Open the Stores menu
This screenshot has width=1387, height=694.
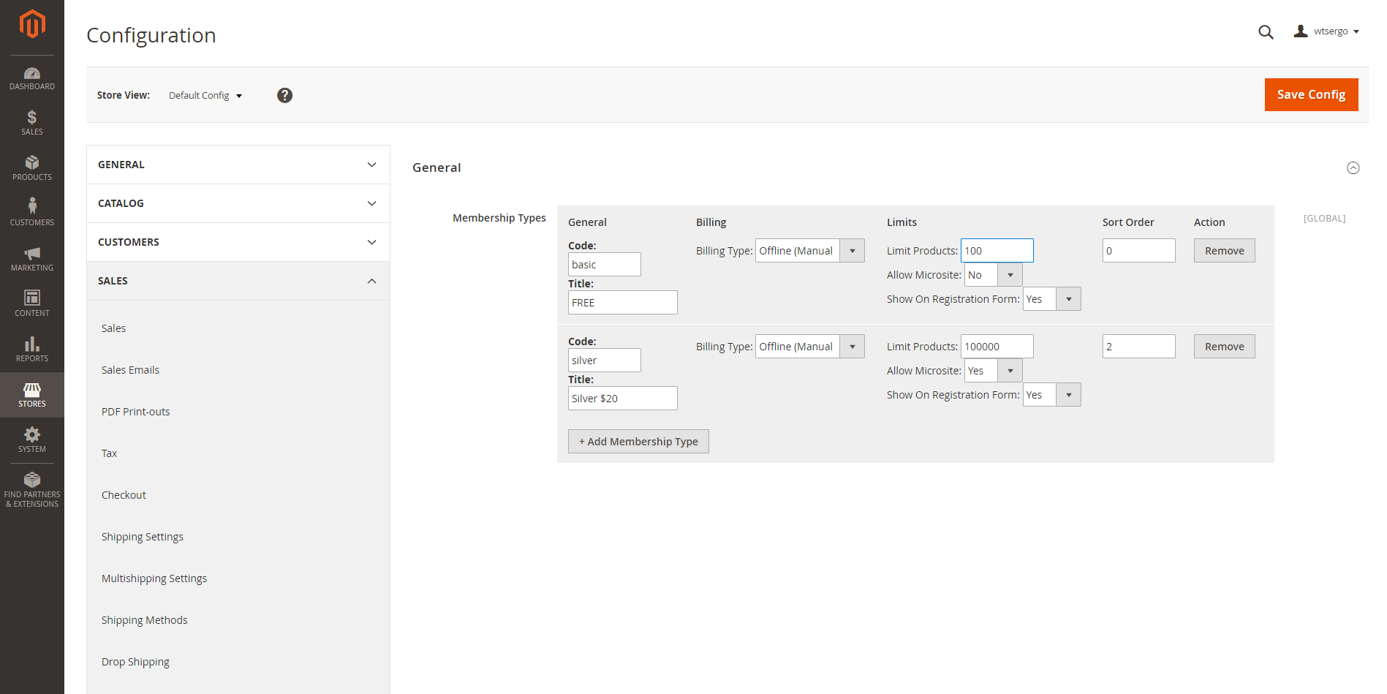(x=32, y=395)
